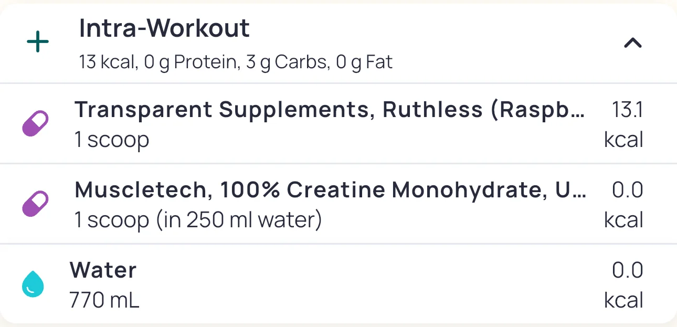Open the Water entry
677x327 pixels.
tap(103, 270)
